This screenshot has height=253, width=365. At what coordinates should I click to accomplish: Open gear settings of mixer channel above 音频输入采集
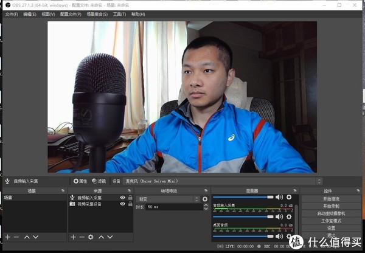(x=289, y=197)
